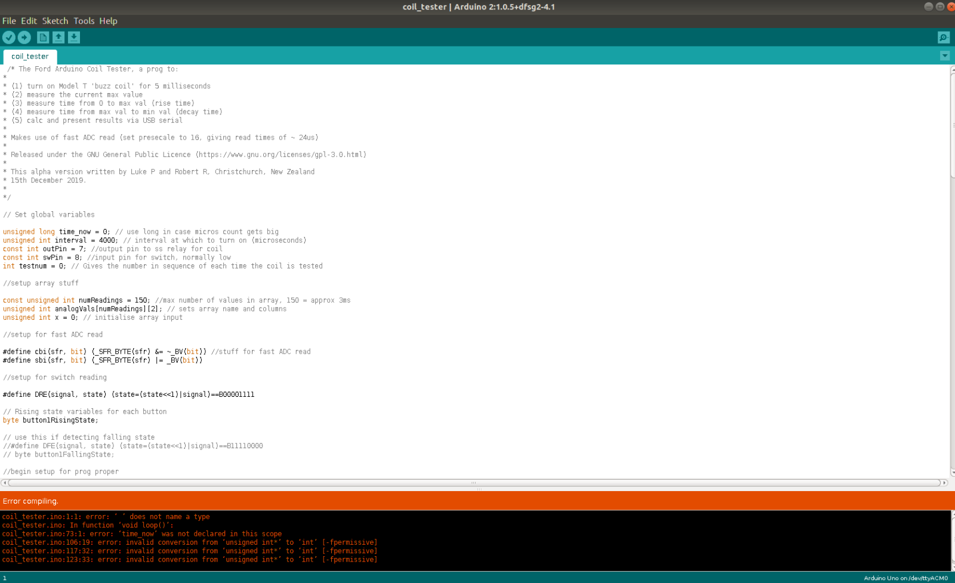Save the sketch using Save icon
Image resolution: width=955 pixels, height=583 pixels.
pyautogui.click(x=74, y=38)
